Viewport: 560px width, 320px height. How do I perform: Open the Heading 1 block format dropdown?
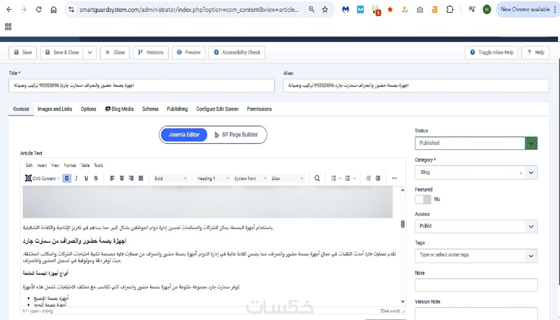[213, 178]
